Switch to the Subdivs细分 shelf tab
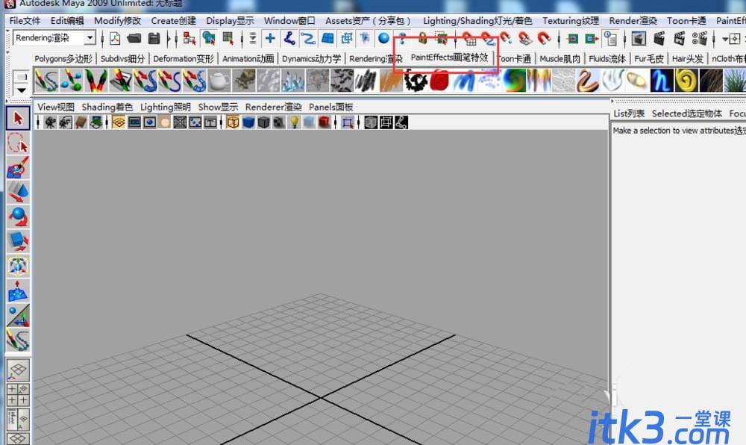 tap(122, 58)
